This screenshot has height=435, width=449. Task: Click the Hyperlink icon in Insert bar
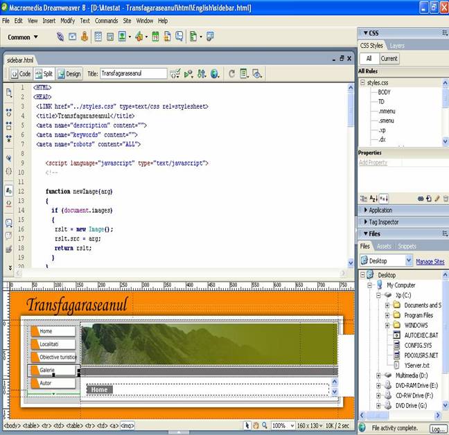pyautogui.click(x=60, y=37)
